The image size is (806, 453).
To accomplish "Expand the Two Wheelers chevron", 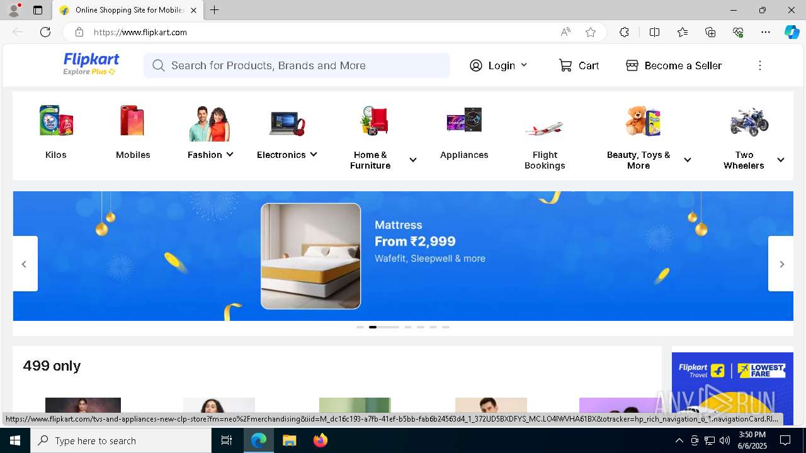I will tap(781, 160).
